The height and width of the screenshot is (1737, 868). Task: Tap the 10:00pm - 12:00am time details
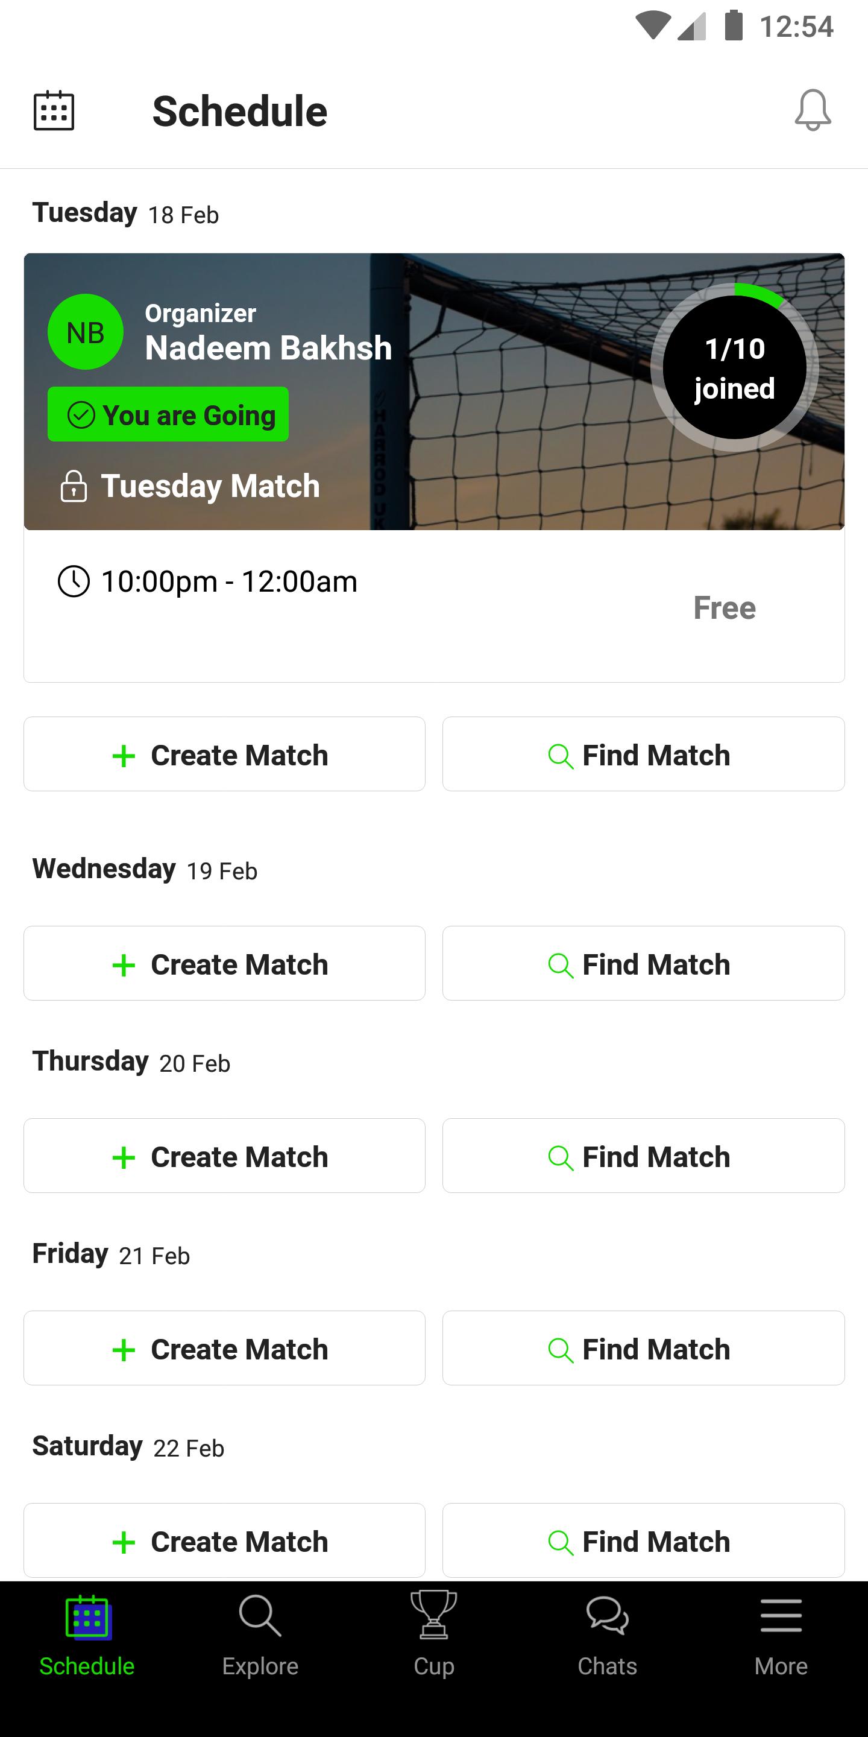point(229,581)
